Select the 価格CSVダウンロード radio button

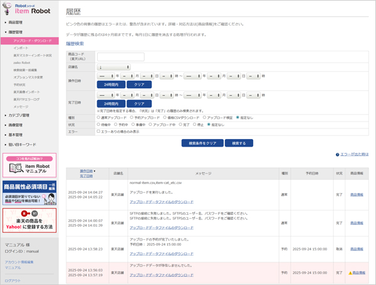coord(165,118)
